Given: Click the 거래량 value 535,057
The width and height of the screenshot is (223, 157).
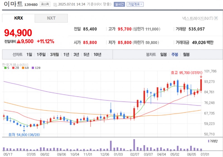Looking at the screenshot, I should pyautogui.click(x=197, y=29).
